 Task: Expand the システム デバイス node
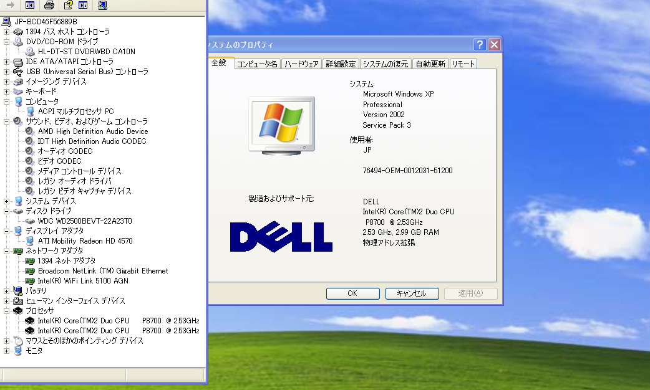pyautogui.click(x=6, y=201)
